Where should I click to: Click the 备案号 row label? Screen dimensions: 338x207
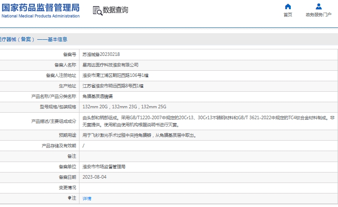[69, 55]
